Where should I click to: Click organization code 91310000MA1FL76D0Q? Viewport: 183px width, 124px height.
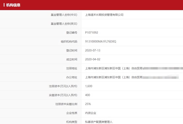point(100,42)
